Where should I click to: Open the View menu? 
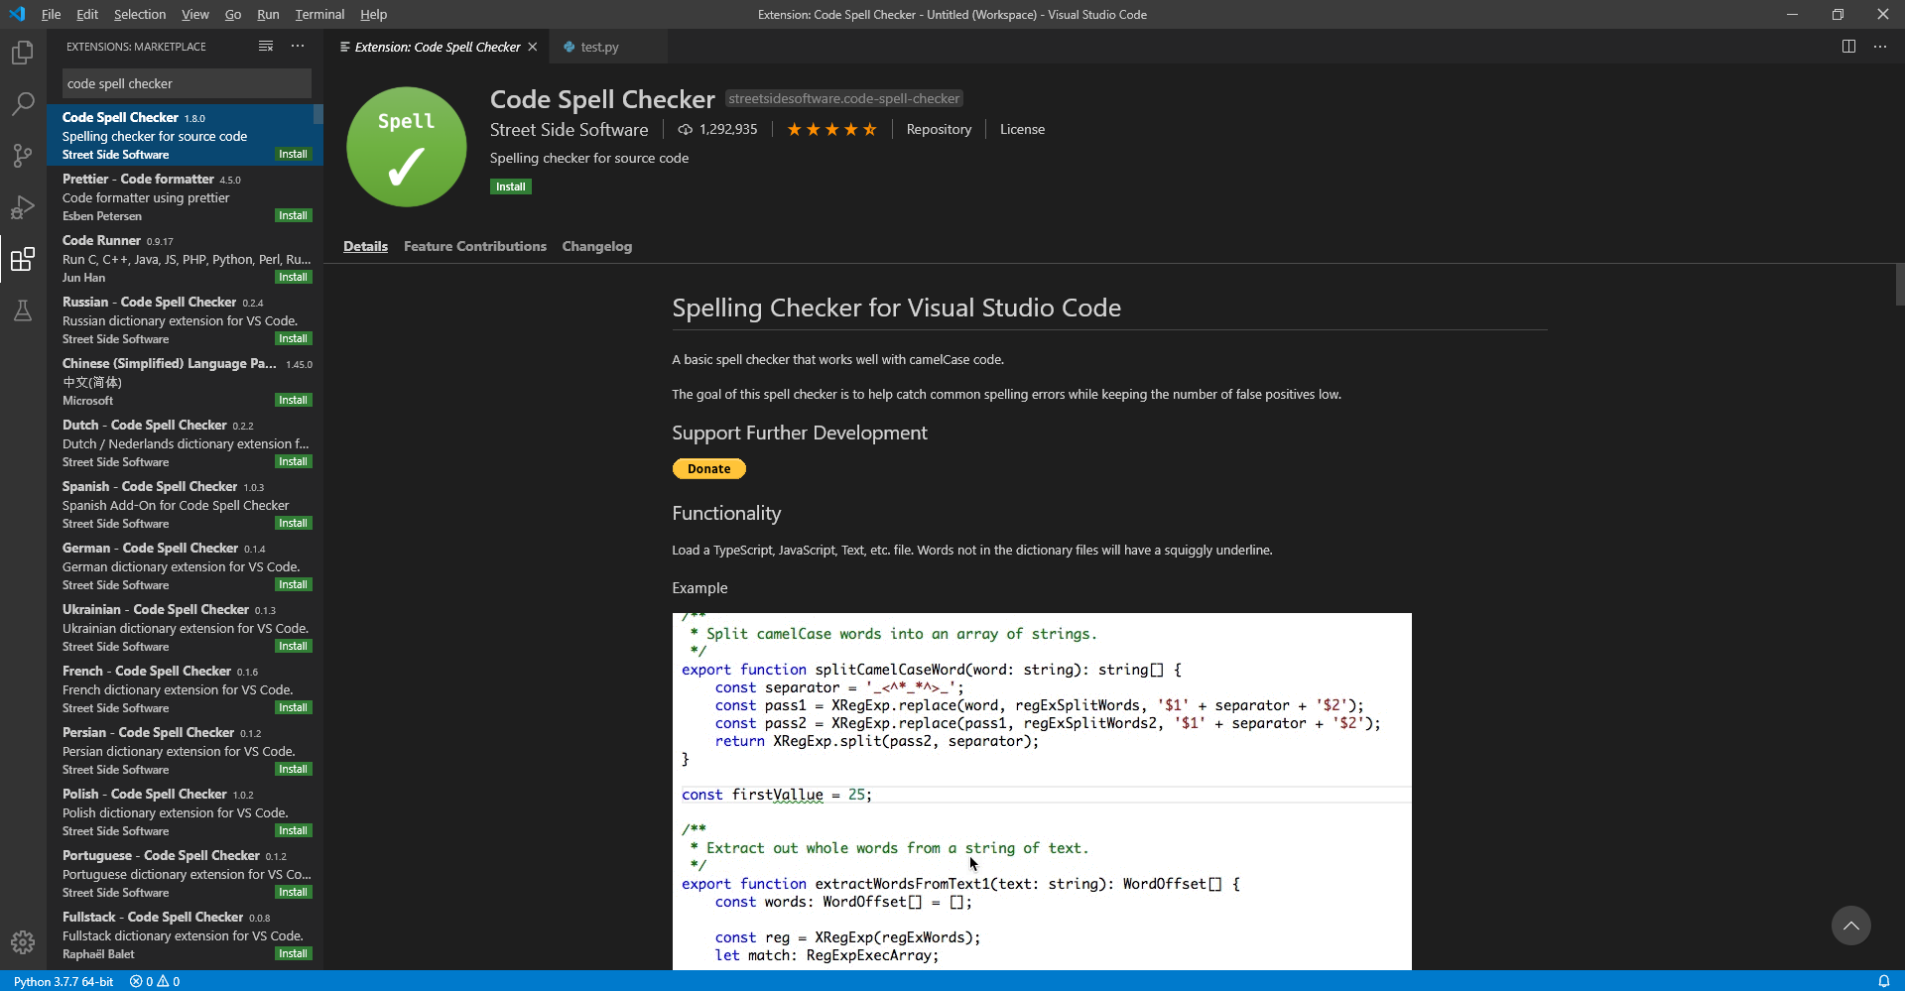[195, 14]
